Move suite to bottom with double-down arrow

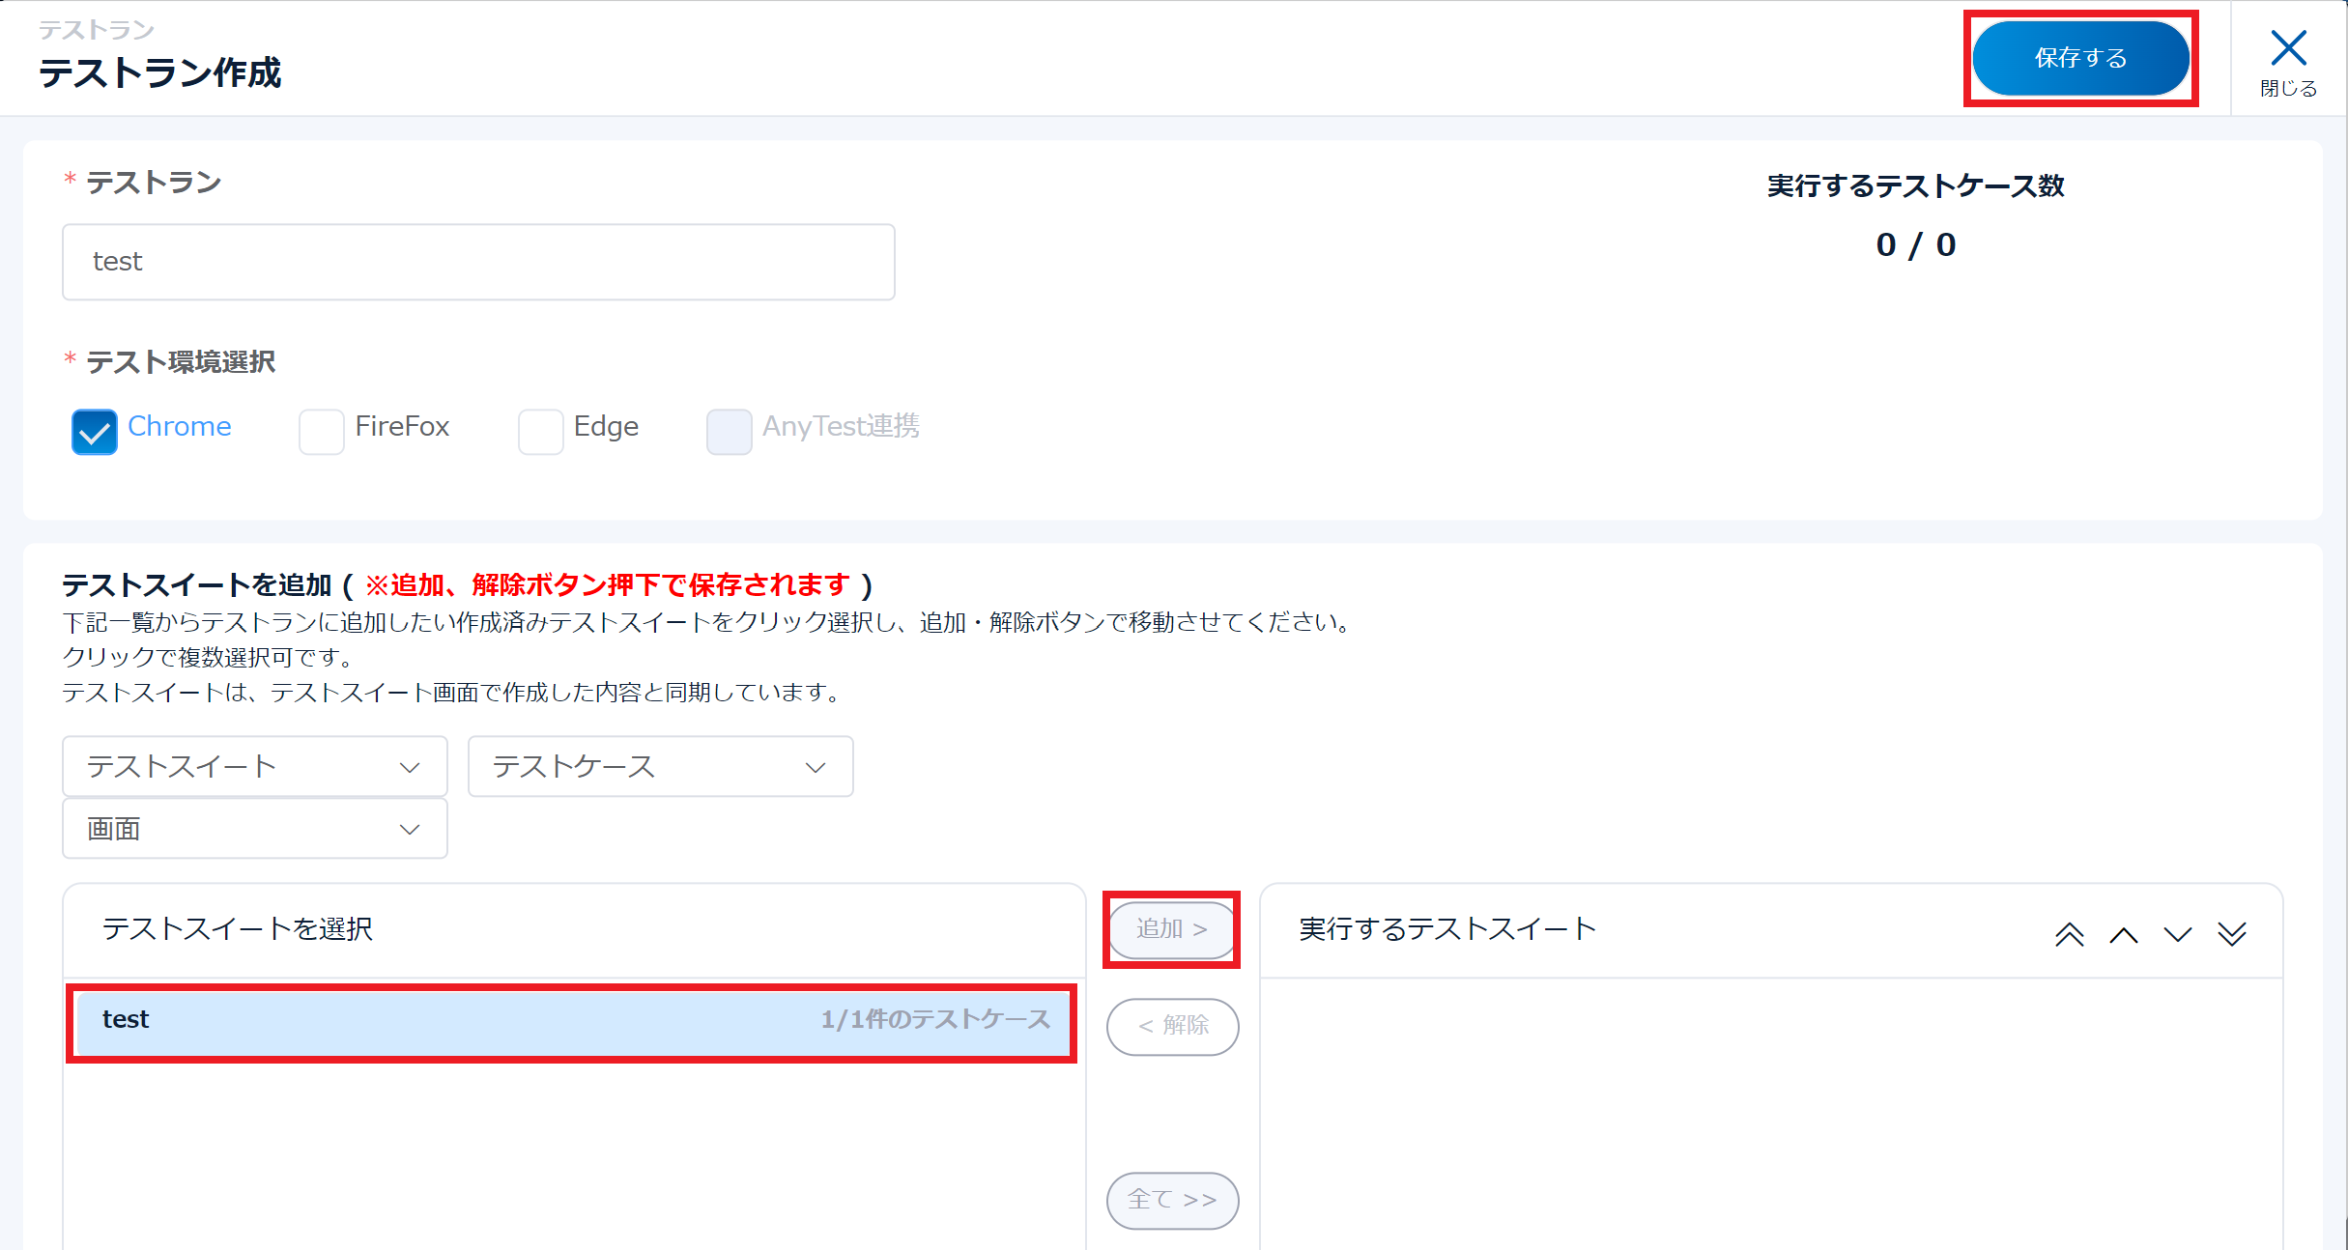2233,933
